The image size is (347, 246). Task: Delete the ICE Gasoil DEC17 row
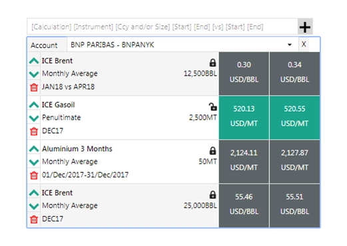tap(34, 131)
